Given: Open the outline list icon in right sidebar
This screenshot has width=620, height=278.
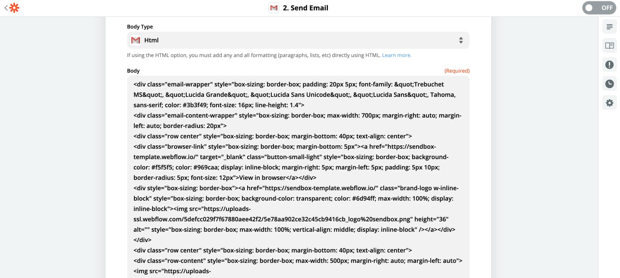Looking at the screenshot, I should coord(610,27).
